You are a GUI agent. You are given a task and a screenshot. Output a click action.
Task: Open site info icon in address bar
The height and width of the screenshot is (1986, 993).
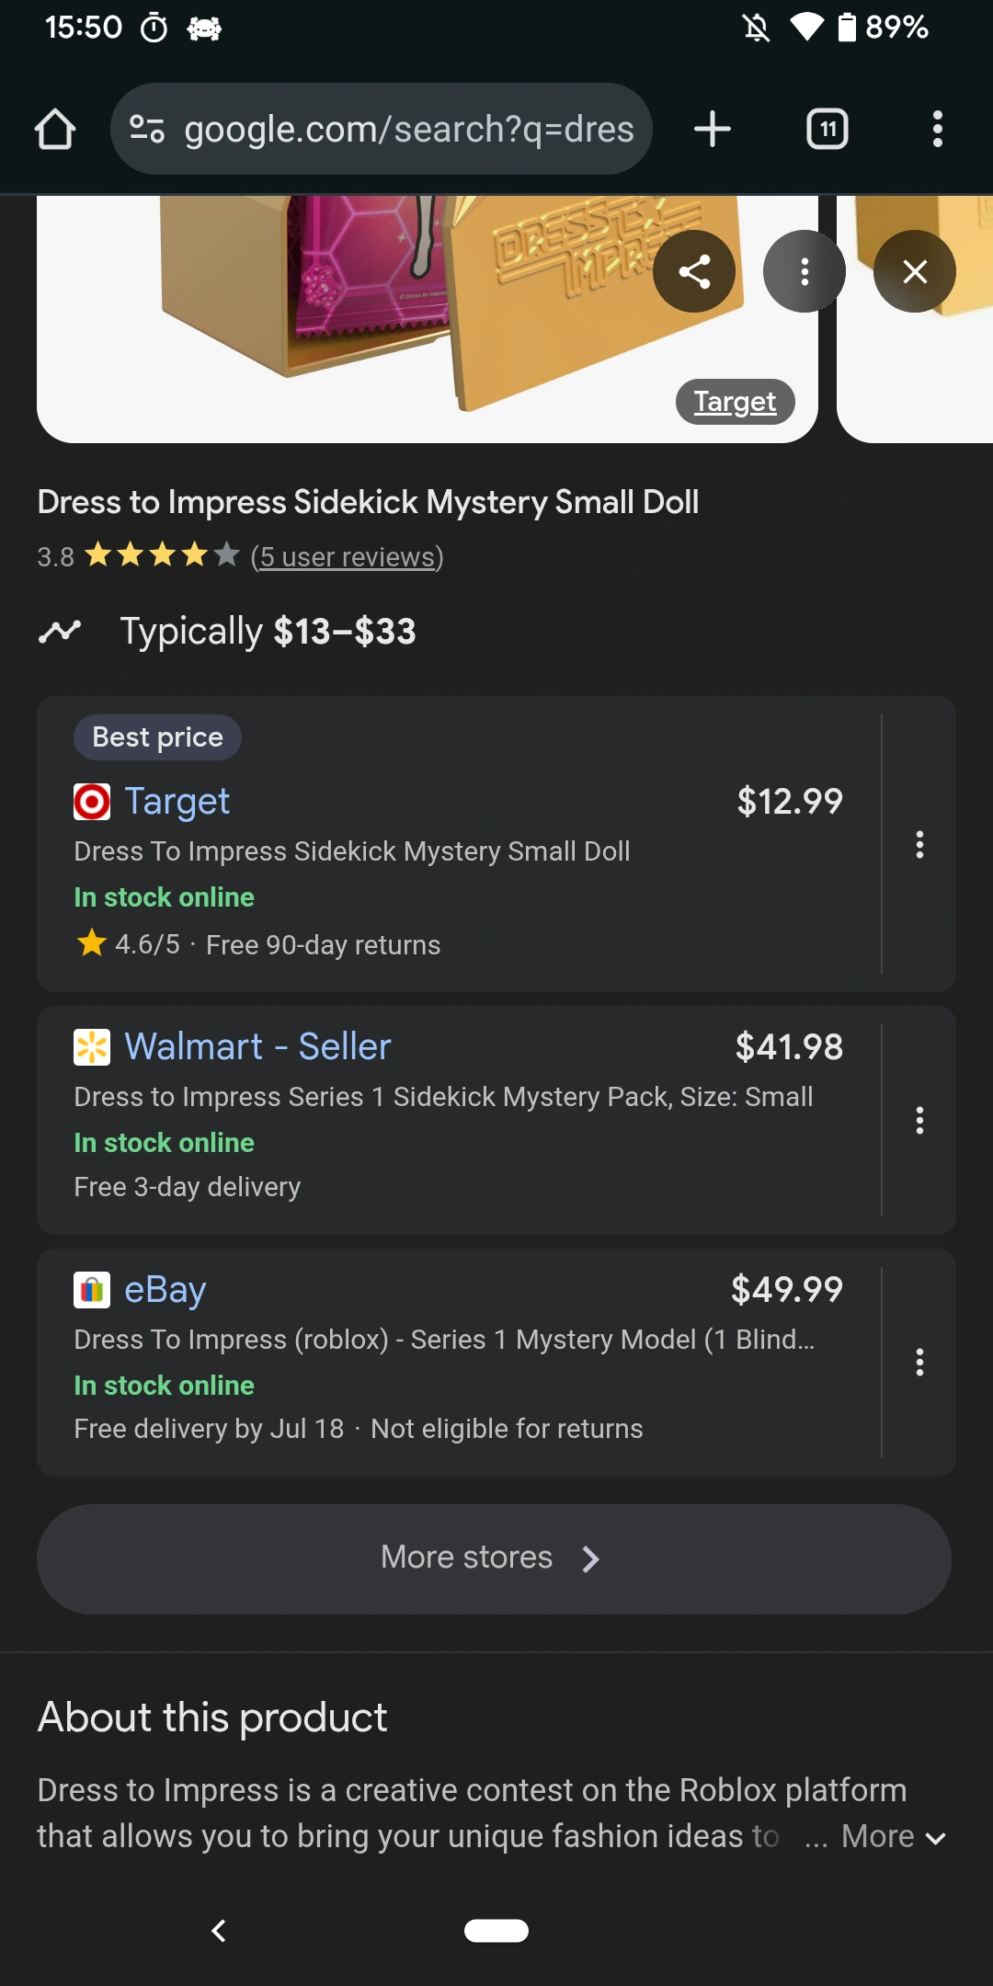tap(147, 130)
